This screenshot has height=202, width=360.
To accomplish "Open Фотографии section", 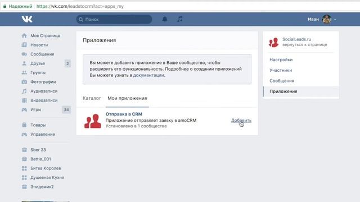I will [43, 82].
